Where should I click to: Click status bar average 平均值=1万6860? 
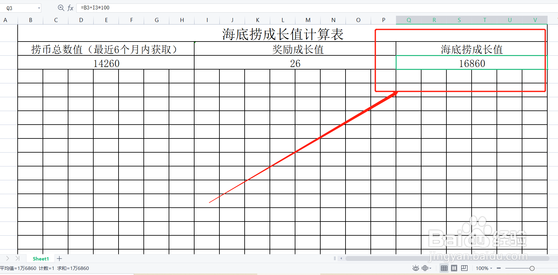[x=18, y=268]
